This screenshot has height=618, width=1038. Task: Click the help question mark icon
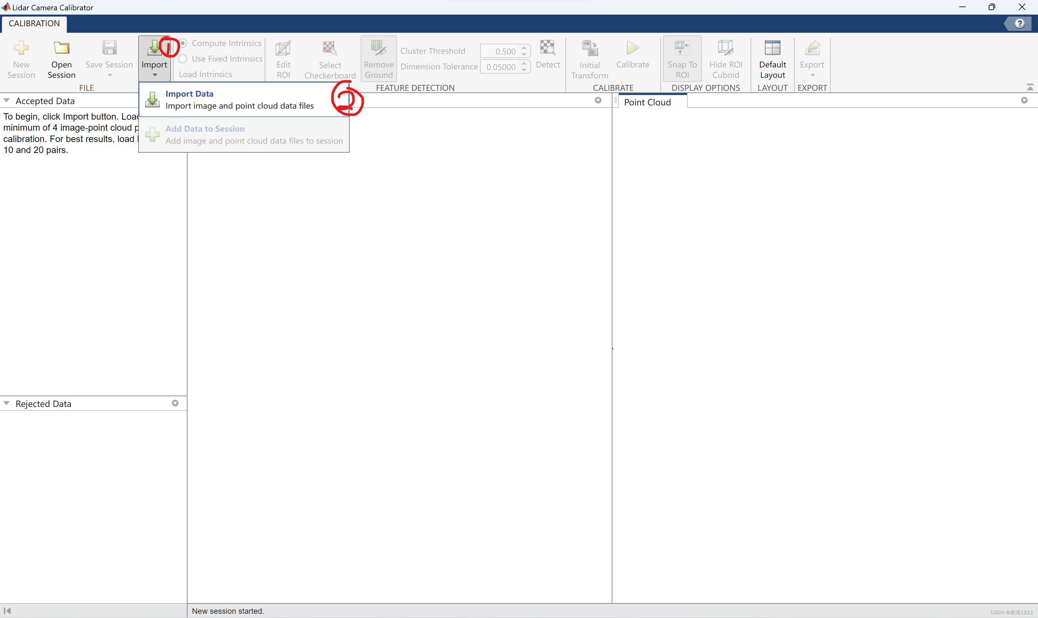pos(1019,24)
